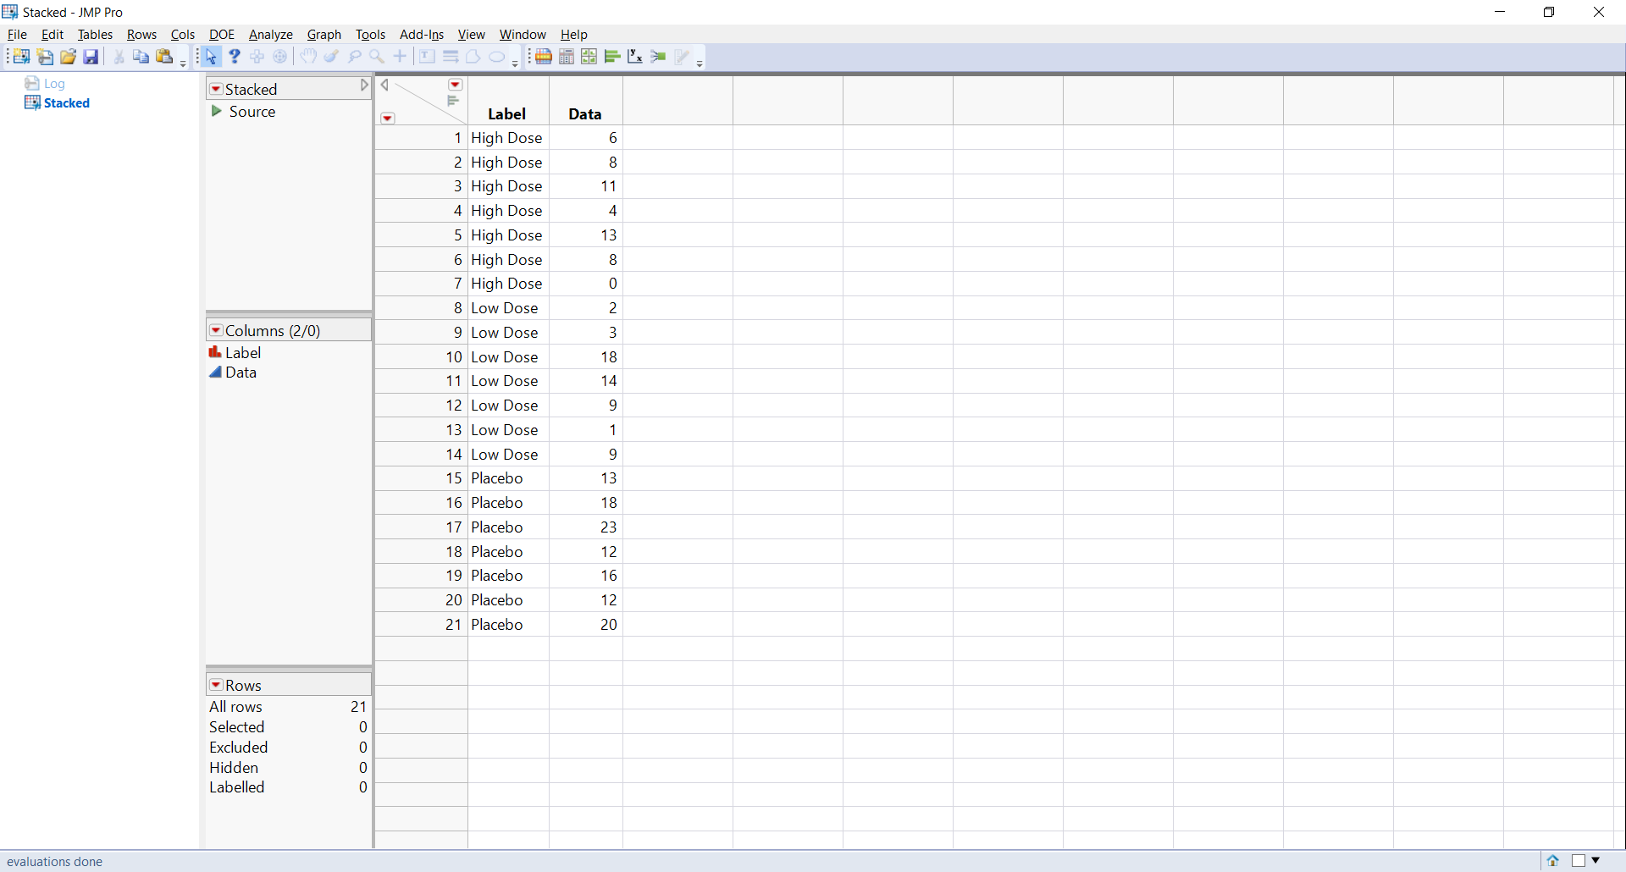The height and width of the screenshot is (872, 1626).
Task: Select the magnifier zoom tool
Action: (x=375, y=56)
